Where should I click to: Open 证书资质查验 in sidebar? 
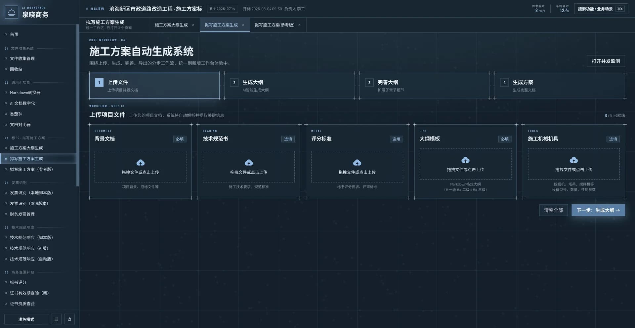coord(38,304)
